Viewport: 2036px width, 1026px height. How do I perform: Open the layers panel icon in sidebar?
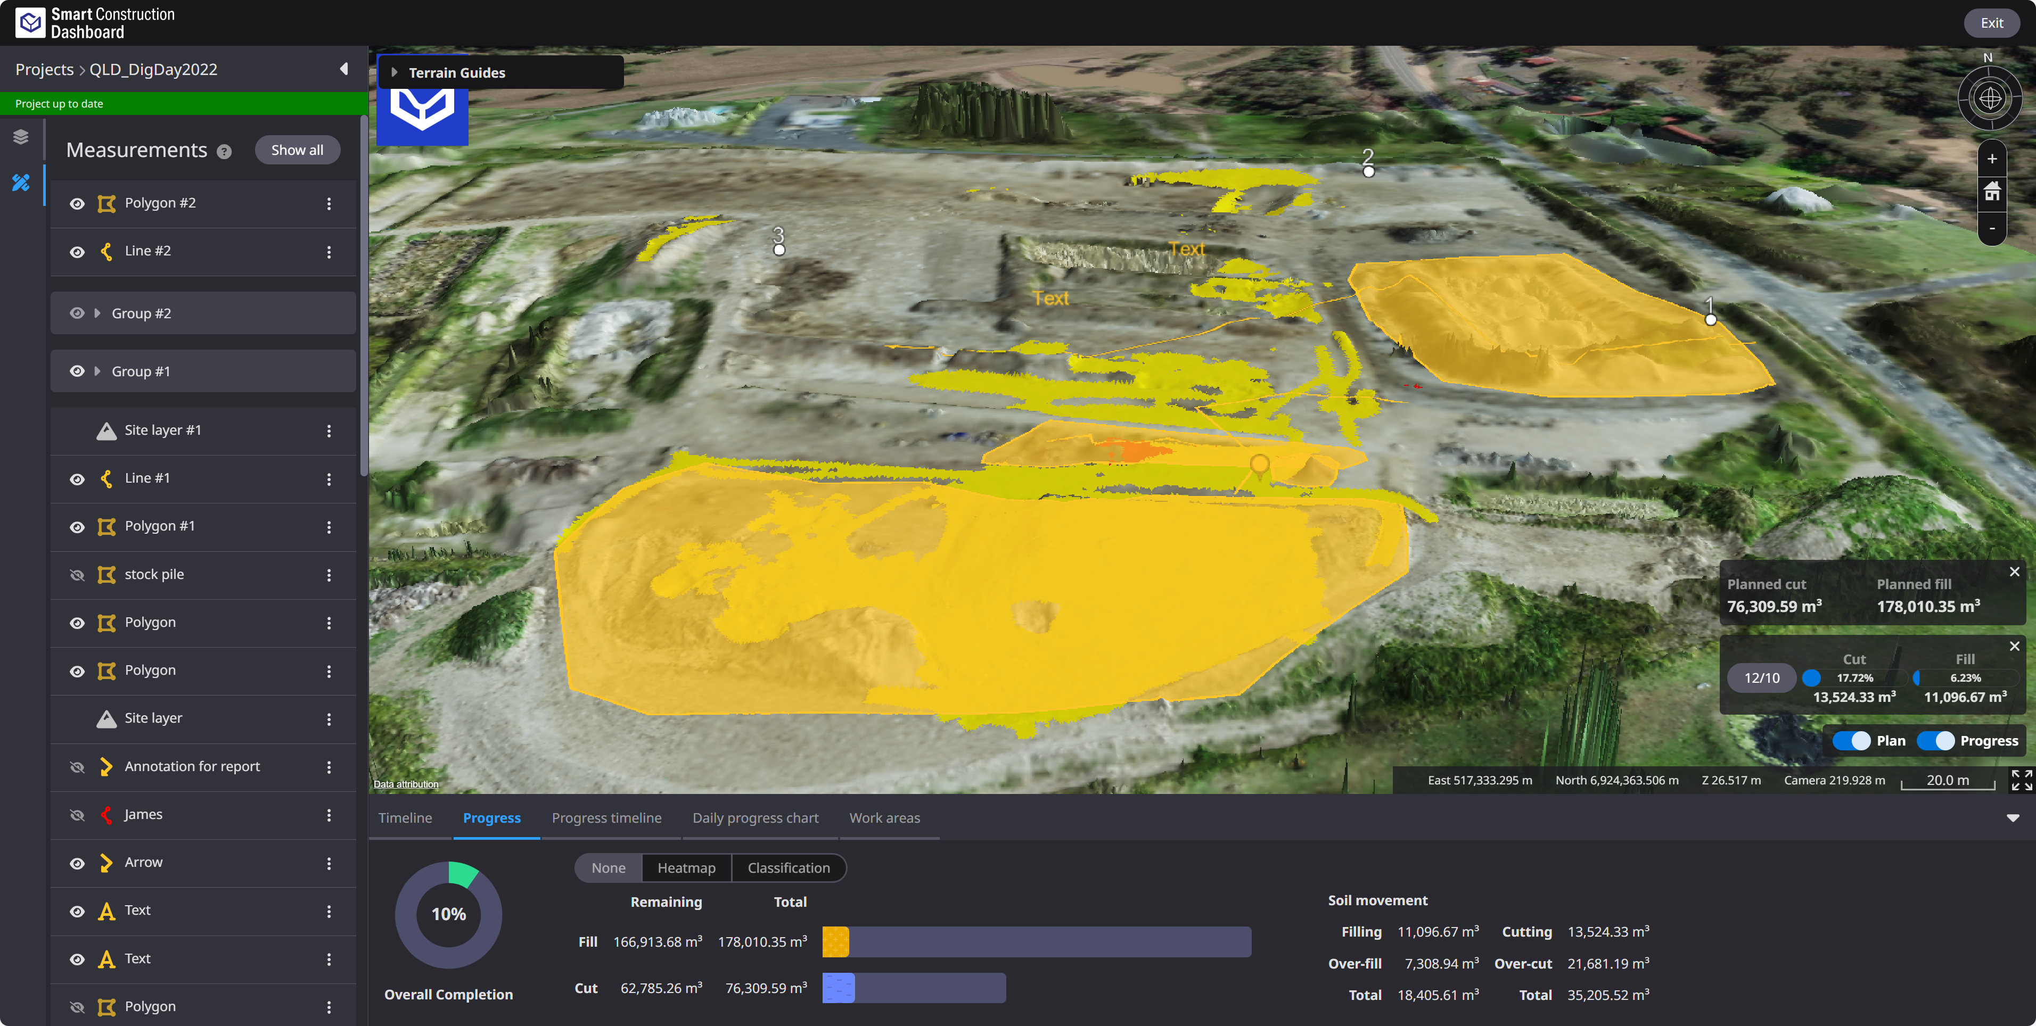coord(21,137)
